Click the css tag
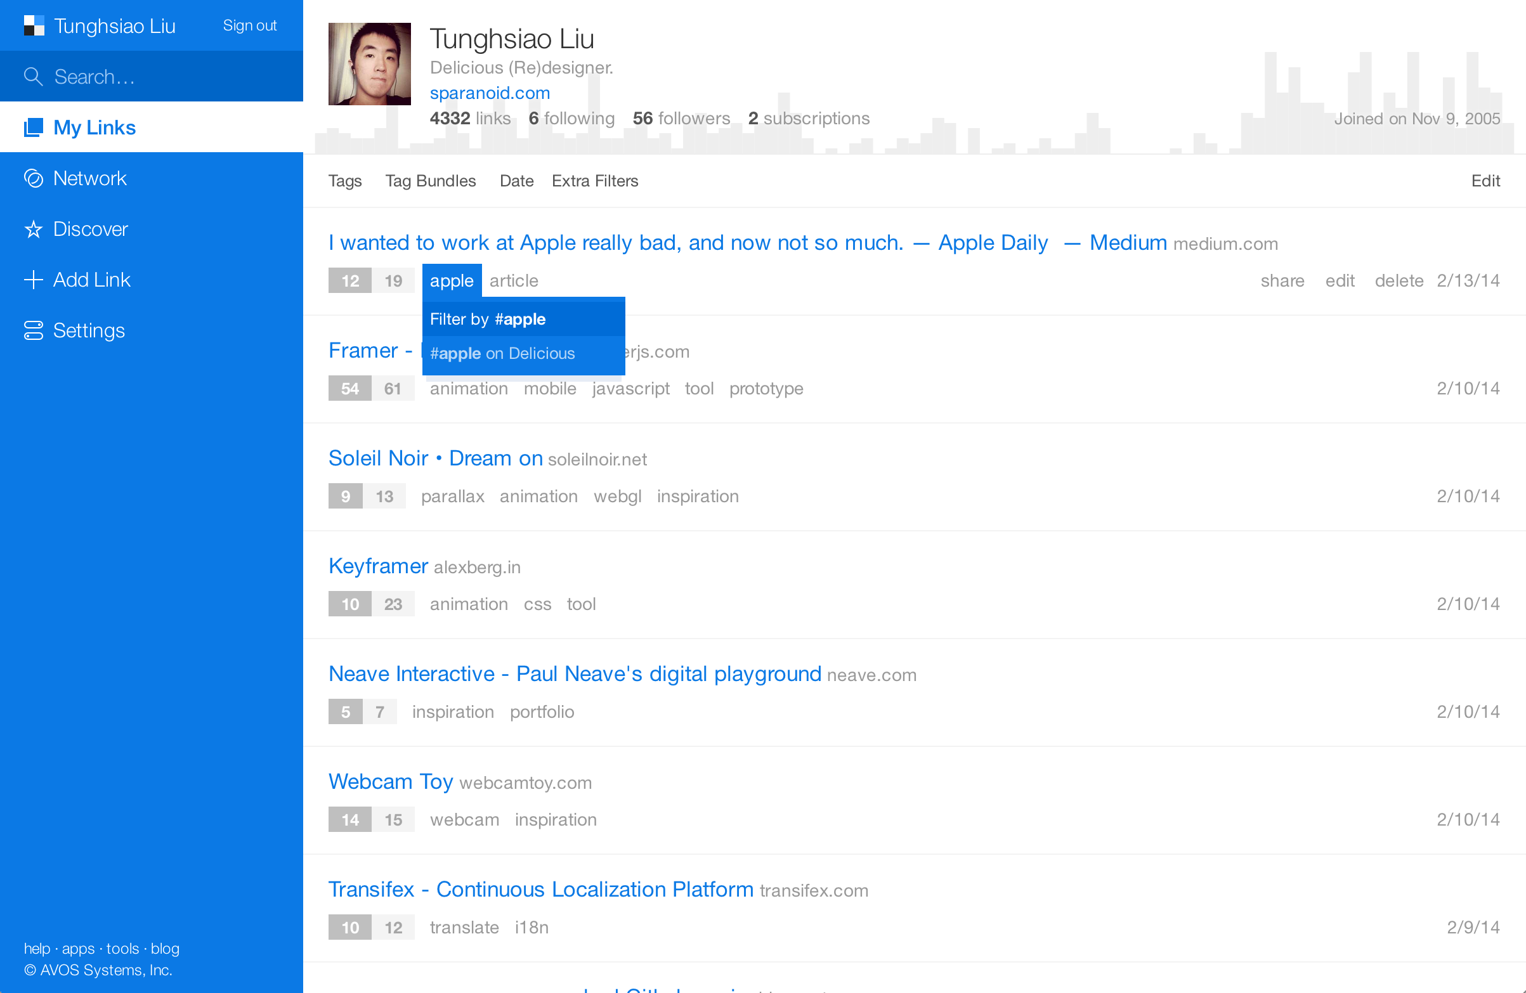 [x=537, y=604]
